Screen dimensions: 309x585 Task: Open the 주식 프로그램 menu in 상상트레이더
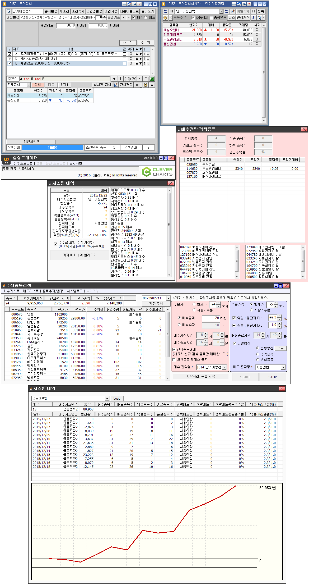click(23, 163)
